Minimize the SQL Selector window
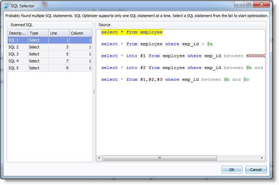 239,5
